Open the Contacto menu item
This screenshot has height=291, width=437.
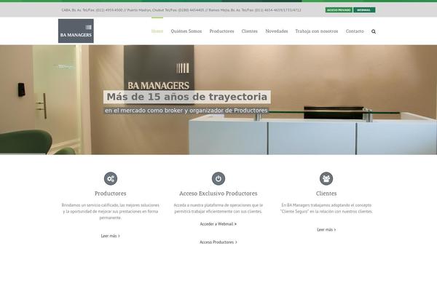coord(355,31)
